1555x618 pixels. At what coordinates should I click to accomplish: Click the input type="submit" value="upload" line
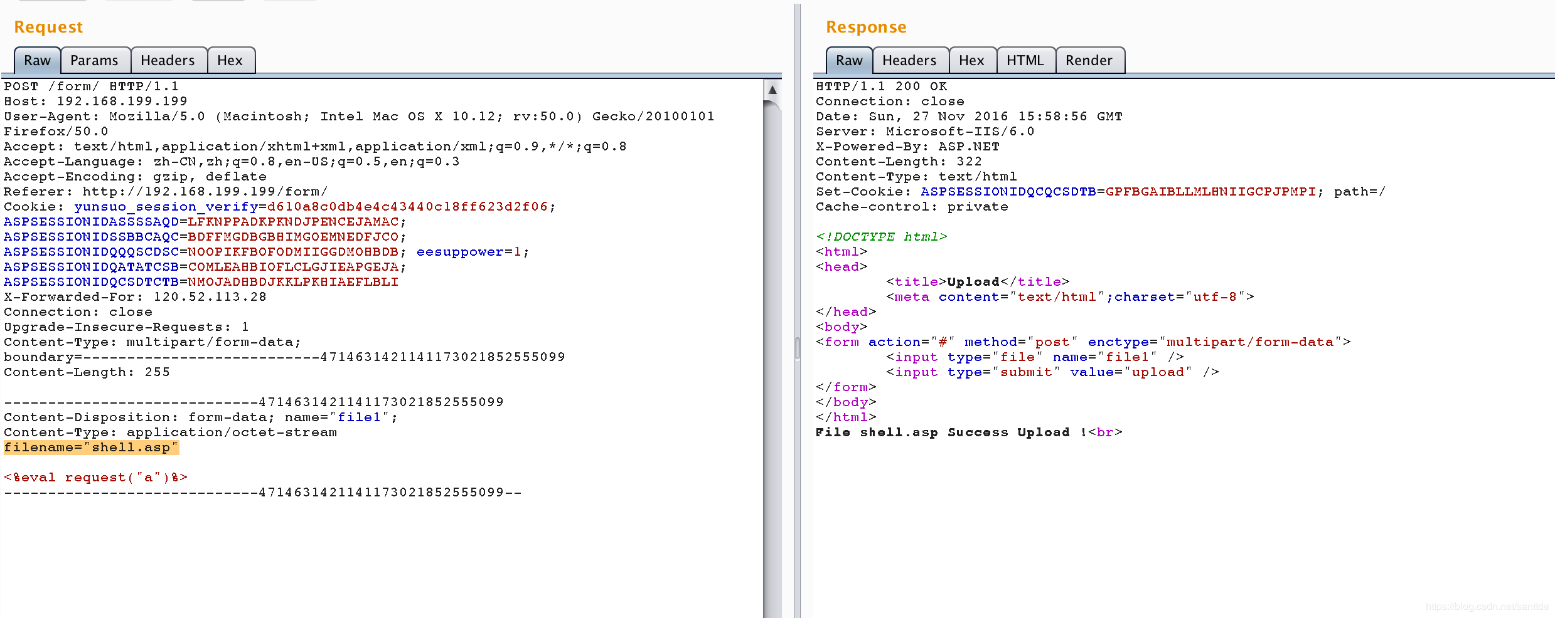pos(1052,372)
